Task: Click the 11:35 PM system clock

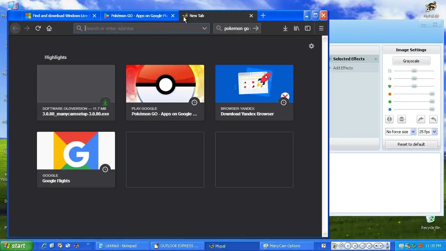Action: coord(433,246)
